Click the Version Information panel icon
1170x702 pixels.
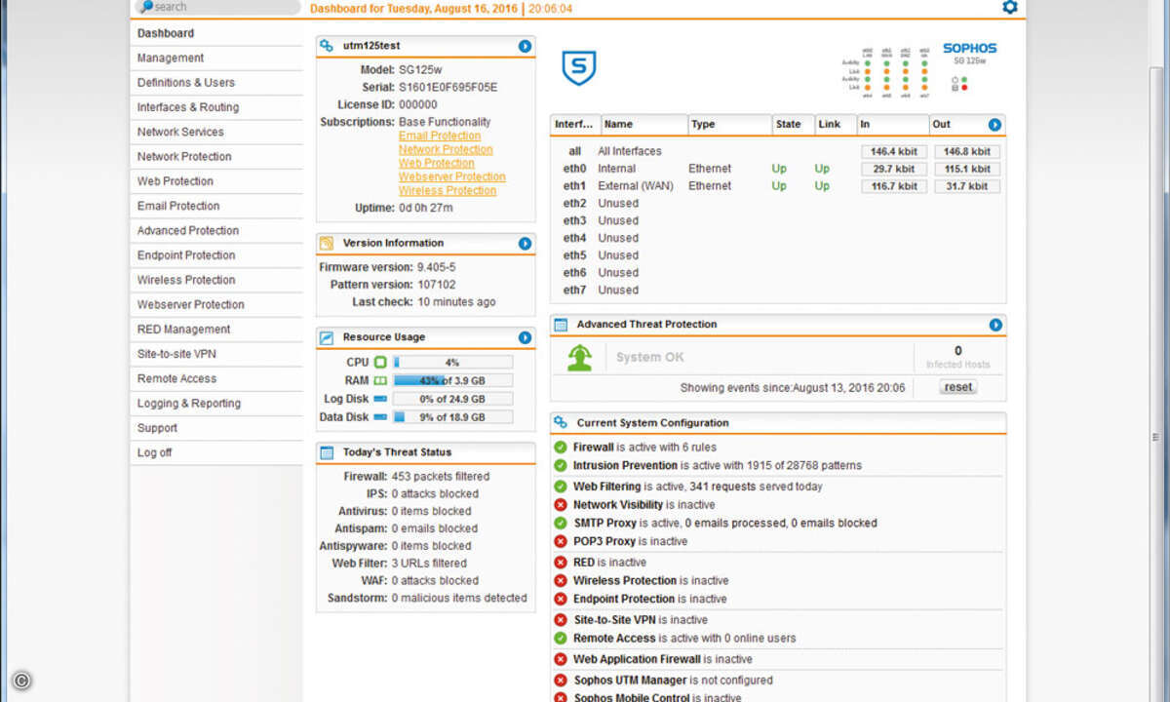(327, 243)
